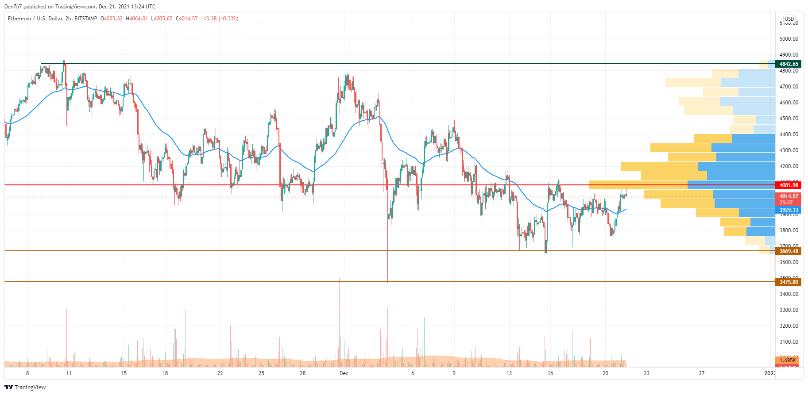Click the 3300.00 price axis tick

click(789, 310)
